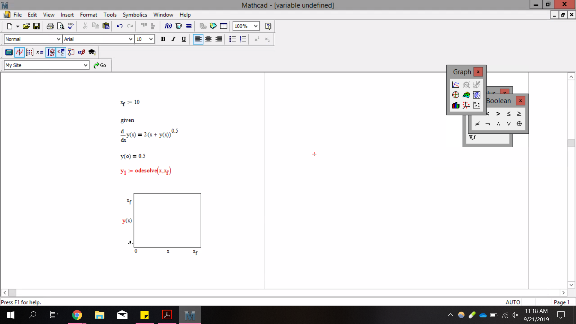The image size is (576, 324).
Task: Open the Calculator toolbar from the Math bar
Action: point(9,52)
